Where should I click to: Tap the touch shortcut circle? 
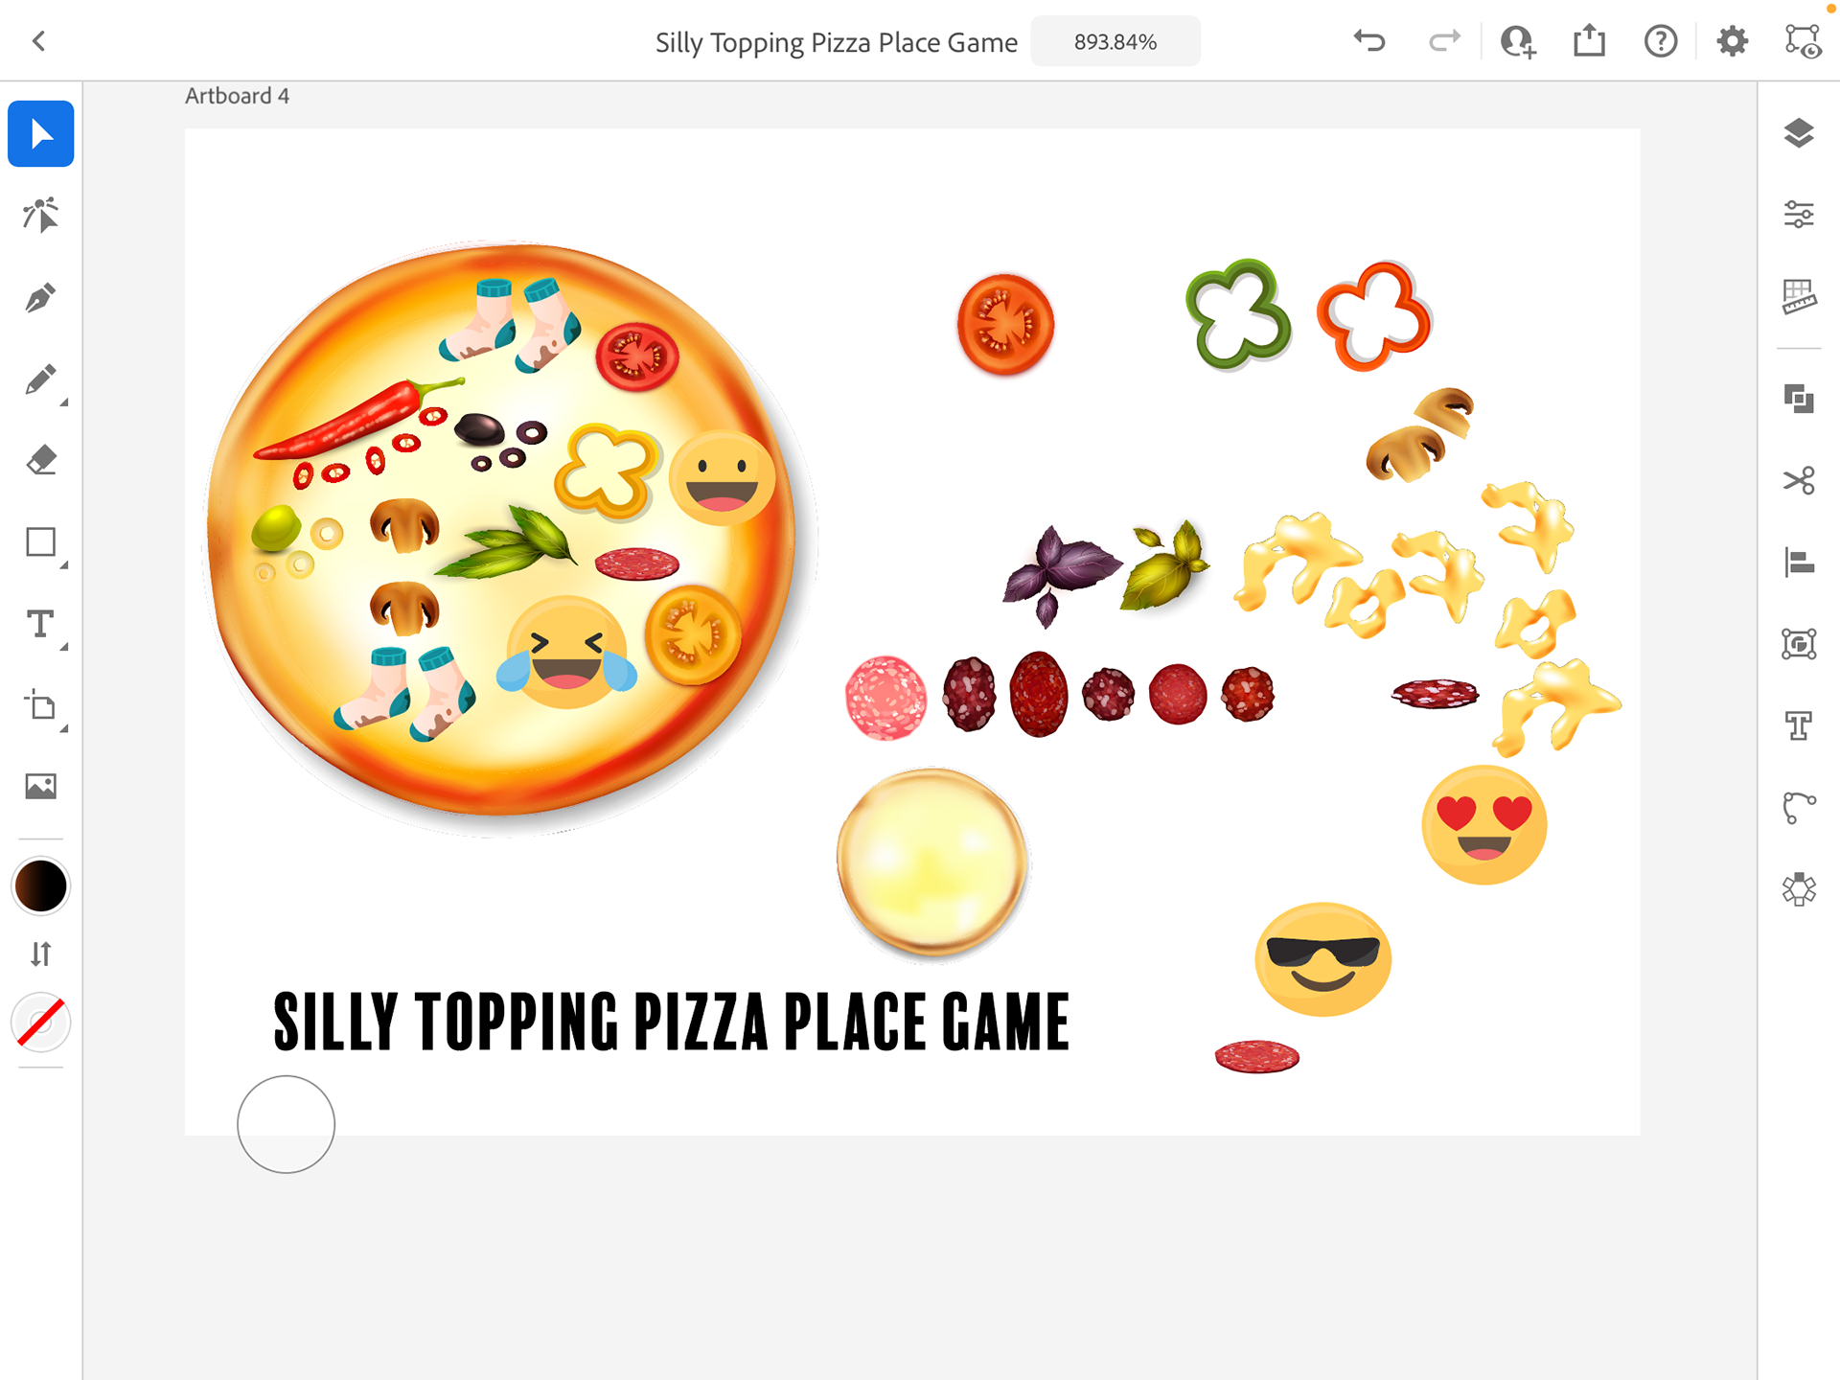tap(286, 1124)
